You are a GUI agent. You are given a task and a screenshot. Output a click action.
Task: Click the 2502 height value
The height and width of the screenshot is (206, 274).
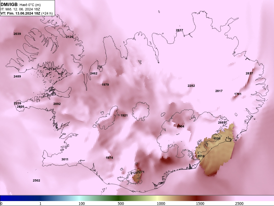point(36,181)
